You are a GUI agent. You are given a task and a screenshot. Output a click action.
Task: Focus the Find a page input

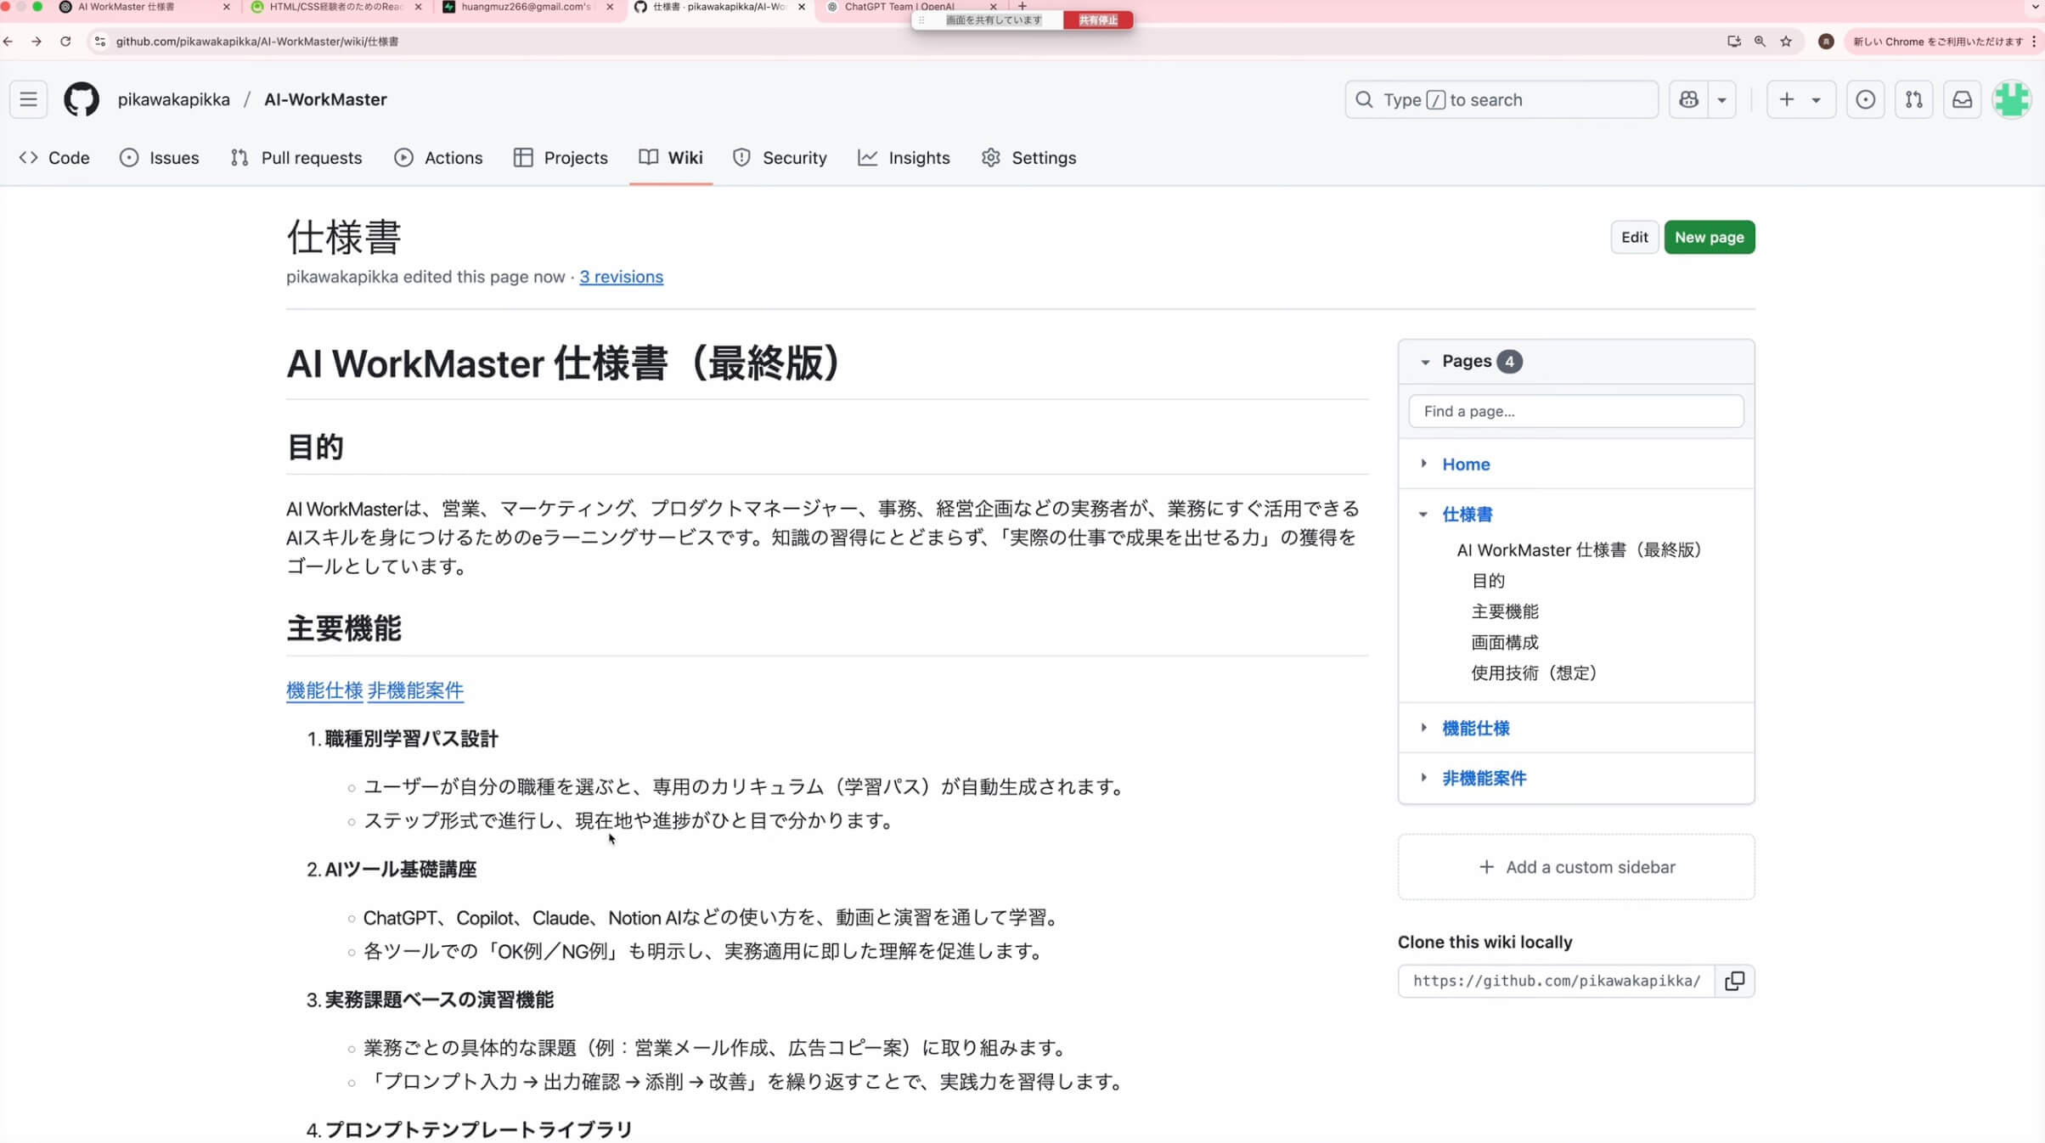[x=1575, y=411]
